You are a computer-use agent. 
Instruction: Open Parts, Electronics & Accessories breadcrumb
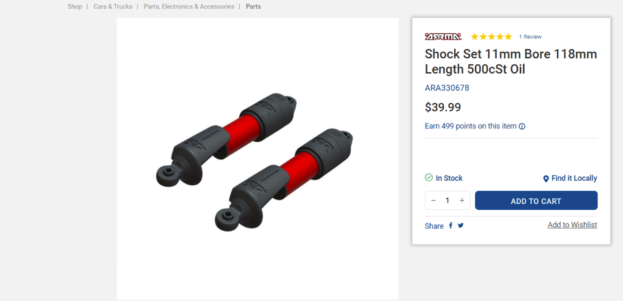189,6
